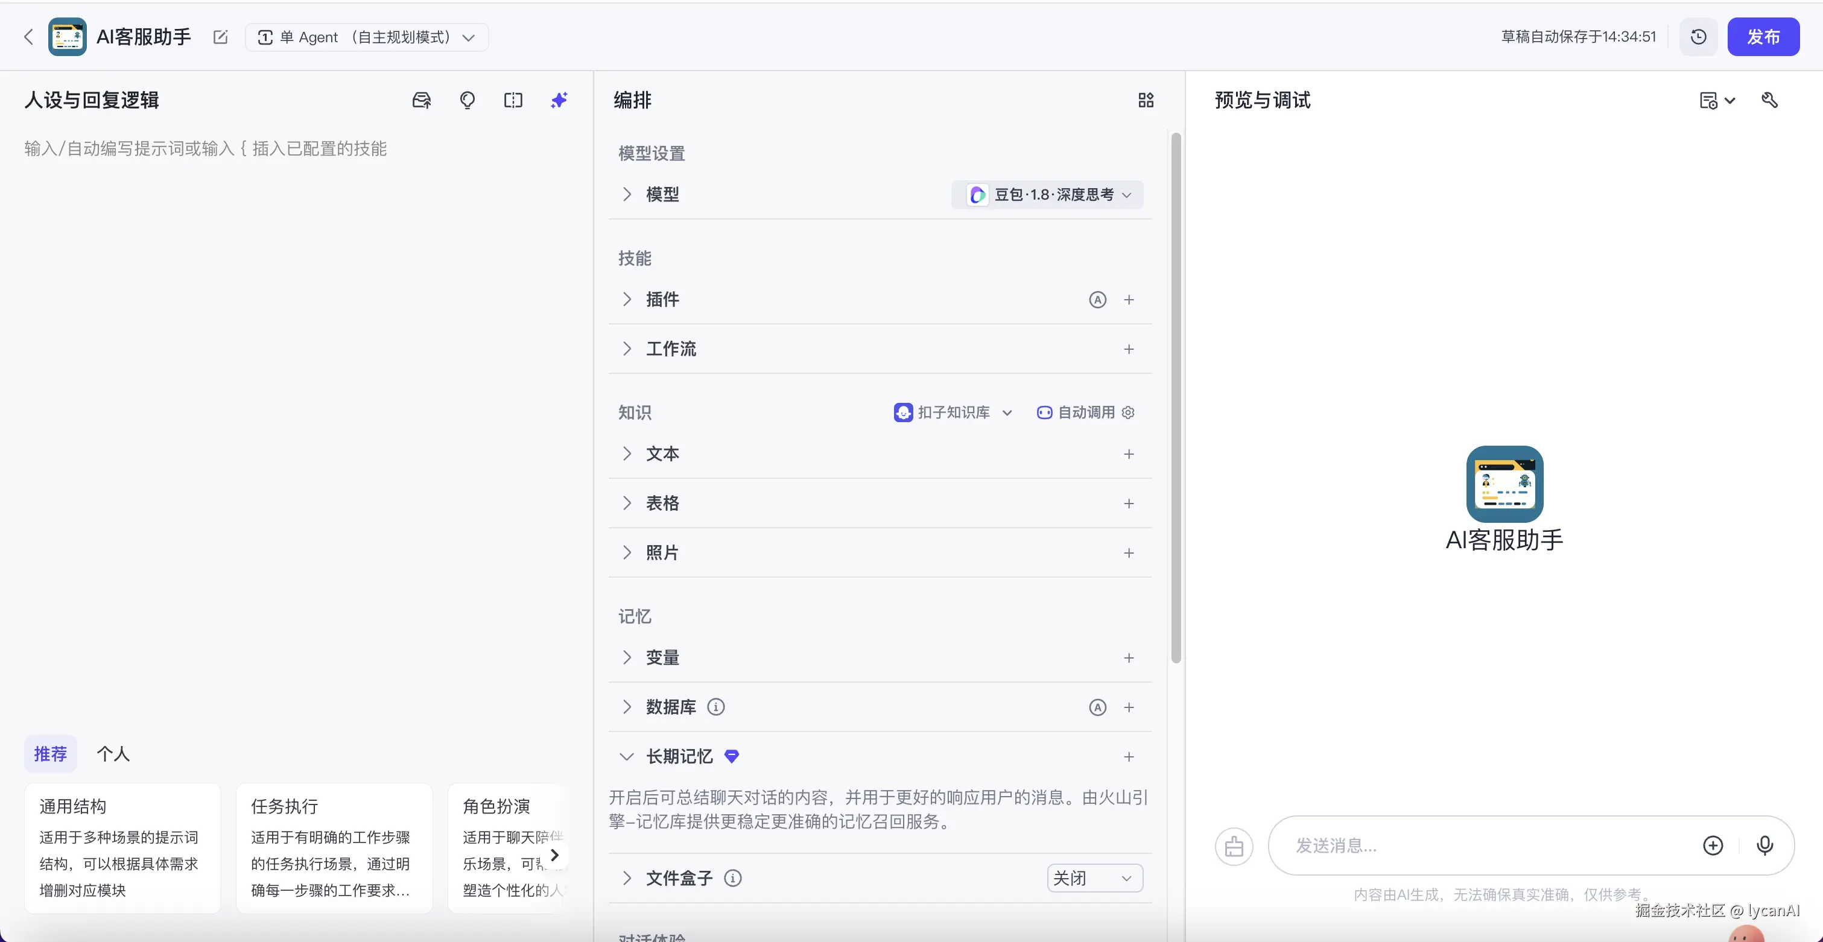Viewport: 1823px width, 942px height.
Task: Open the 文件盒子 关闭 dropdown
Action: [x=1094, y=878]
